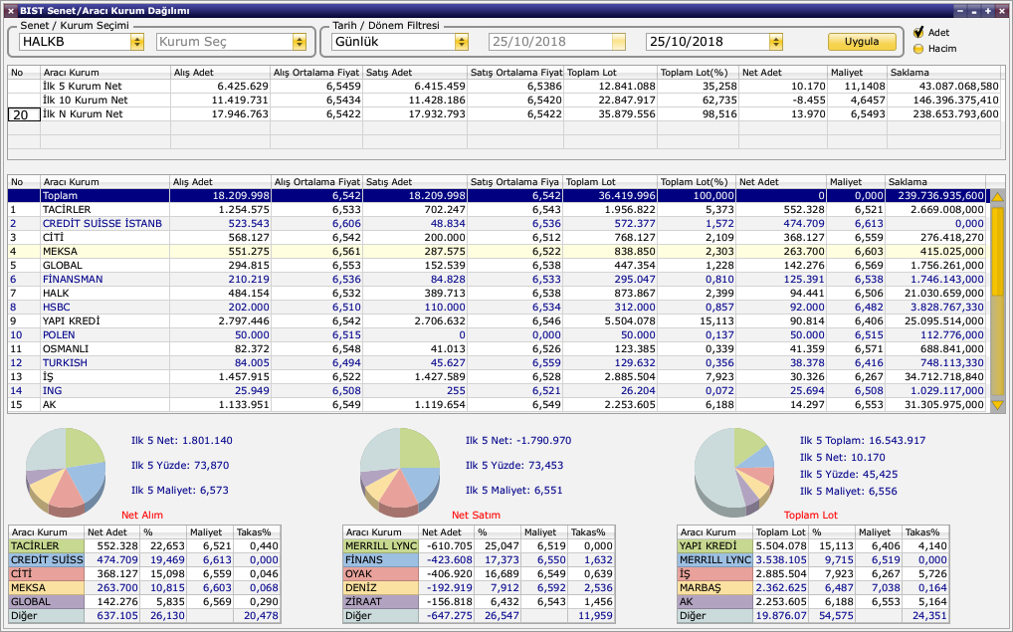Click broker list's Toplam Lot(%) column header
This screenshot has height=632, width=1013.
[697, 182]
